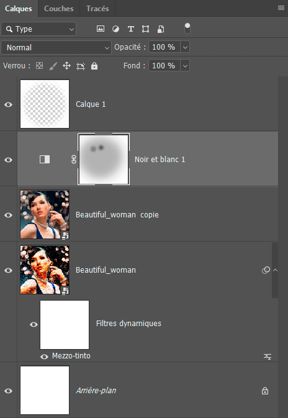Toggle layer filtering on/off switch
Image resolution: width=288 pixels, height=418 pixels.
point(187,29)
